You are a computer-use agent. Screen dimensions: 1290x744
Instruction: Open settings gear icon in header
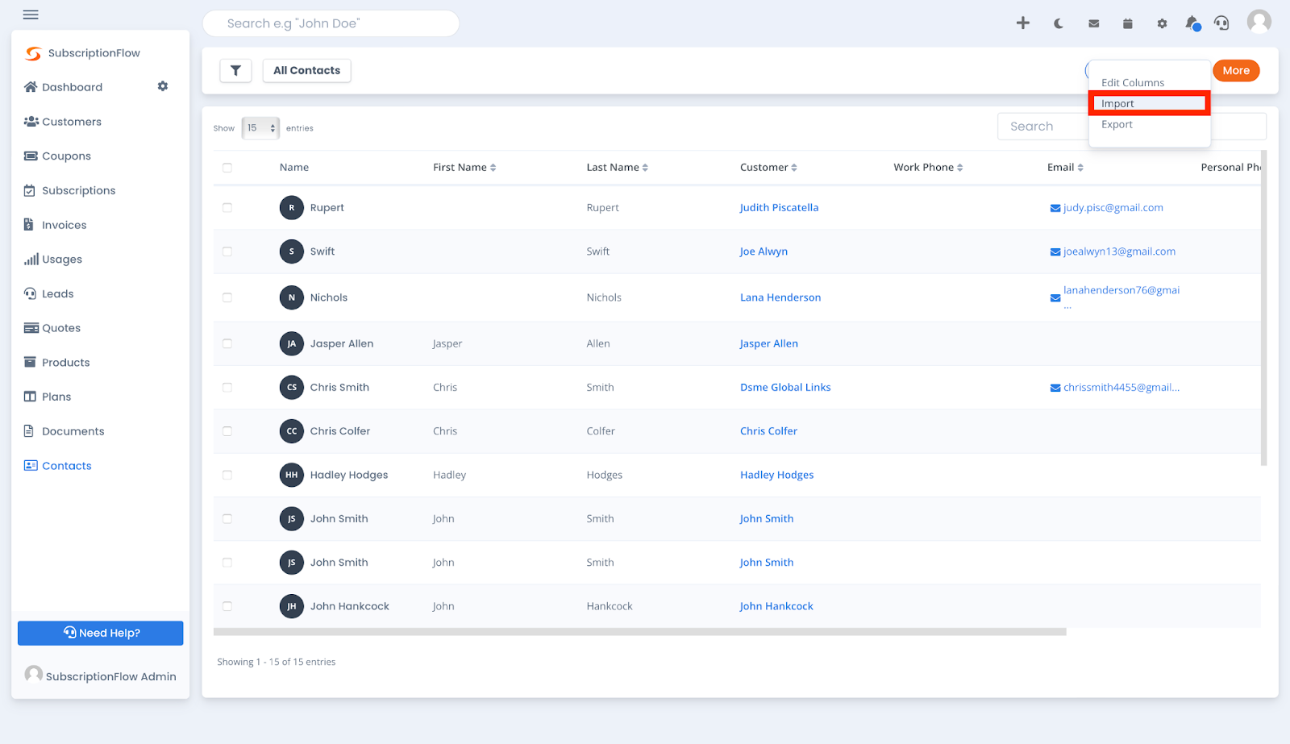(x=1162, y=23)
